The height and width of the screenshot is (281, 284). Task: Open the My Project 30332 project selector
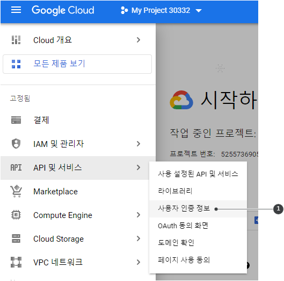[x=161, y=10]
